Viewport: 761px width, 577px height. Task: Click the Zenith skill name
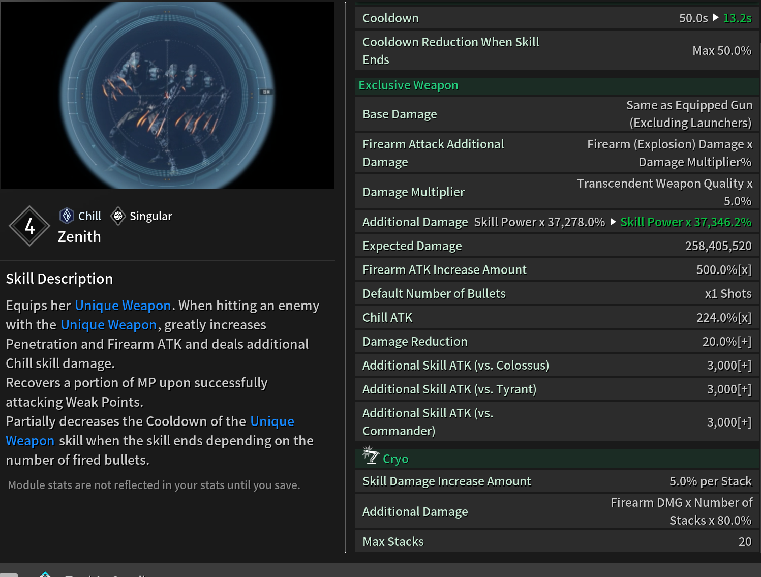tap(79, 237)
